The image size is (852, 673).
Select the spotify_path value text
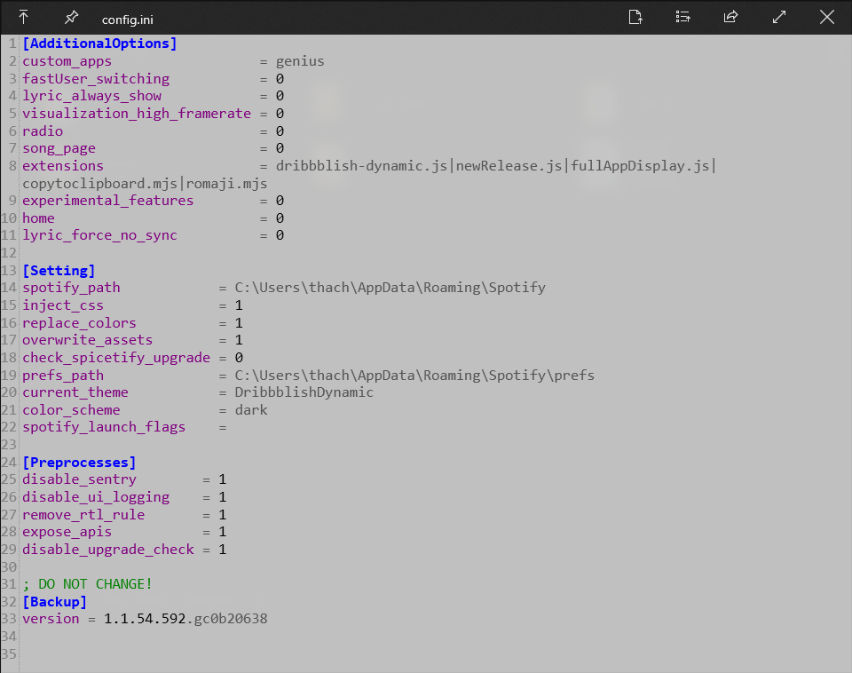(389, 287)
